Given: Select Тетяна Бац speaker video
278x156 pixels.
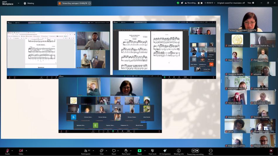Looking at the screenshot, I should coord(250,20).
